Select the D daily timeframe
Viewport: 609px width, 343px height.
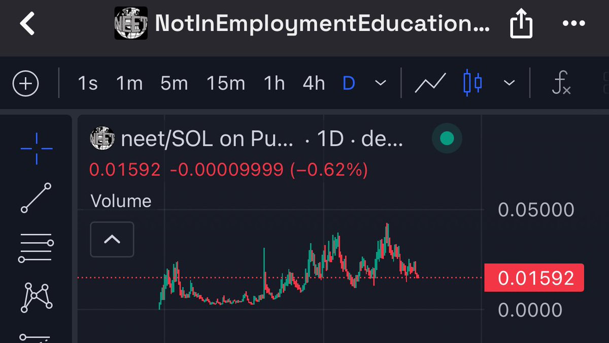pyautogui.click(x=349, y=83)
